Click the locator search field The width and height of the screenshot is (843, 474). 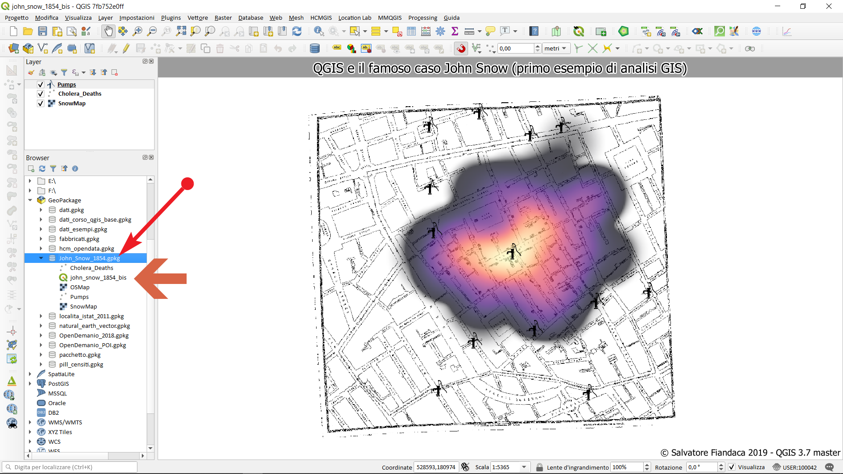point(70,467)
